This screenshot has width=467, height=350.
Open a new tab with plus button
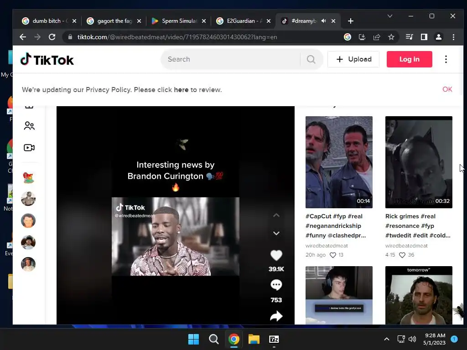click(351, 21)
